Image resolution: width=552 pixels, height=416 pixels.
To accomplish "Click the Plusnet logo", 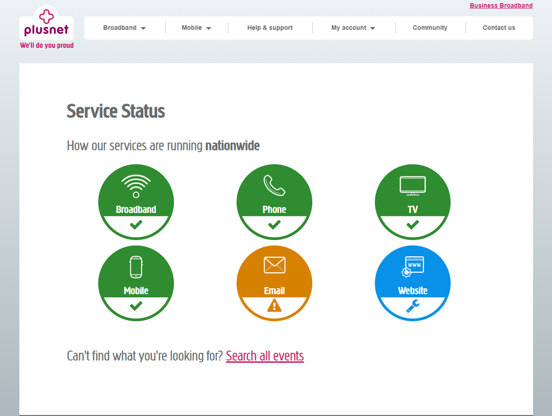I will (x=46, y=24).
